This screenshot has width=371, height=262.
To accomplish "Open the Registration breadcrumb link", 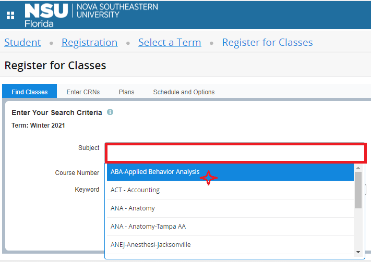I will point(89,43).
